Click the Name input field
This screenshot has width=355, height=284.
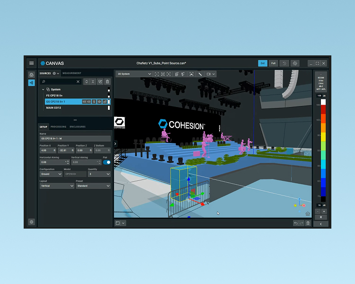(x=75, y=139)
